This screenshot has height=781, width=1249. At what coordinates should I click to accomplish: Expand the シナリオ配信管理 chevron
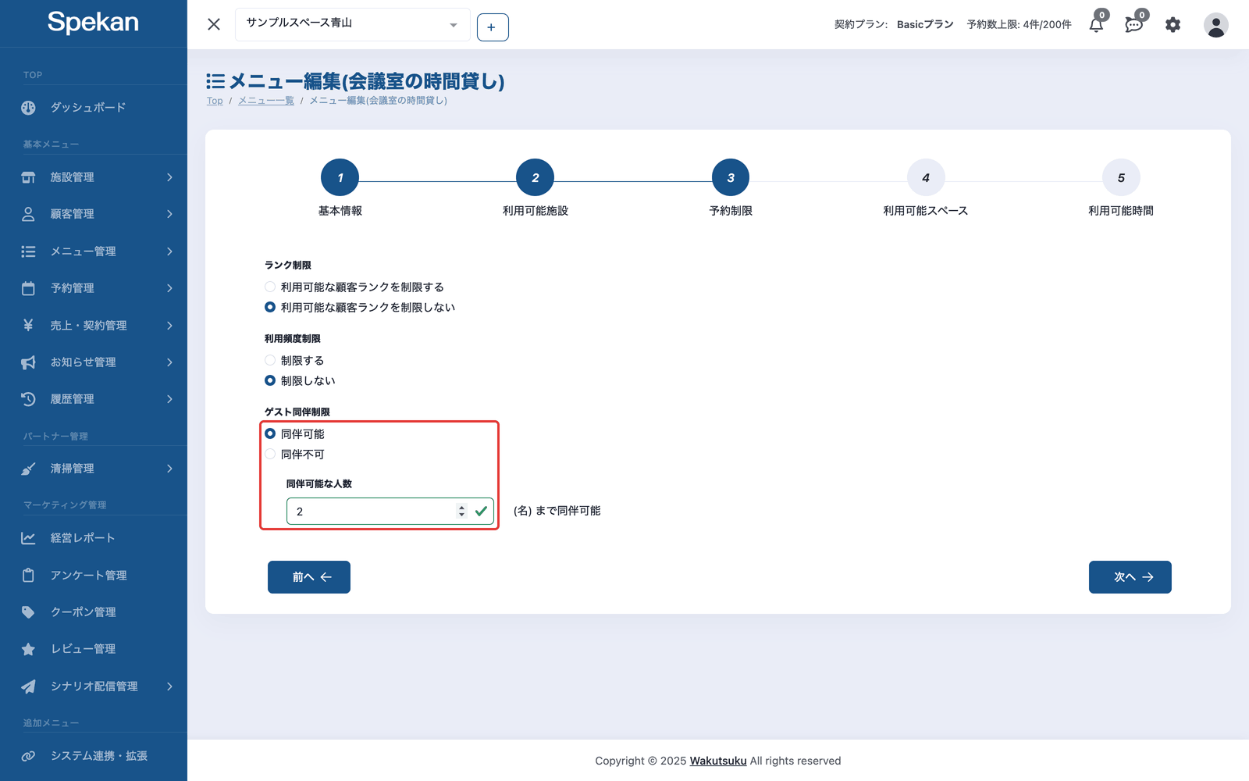(169, 686)
